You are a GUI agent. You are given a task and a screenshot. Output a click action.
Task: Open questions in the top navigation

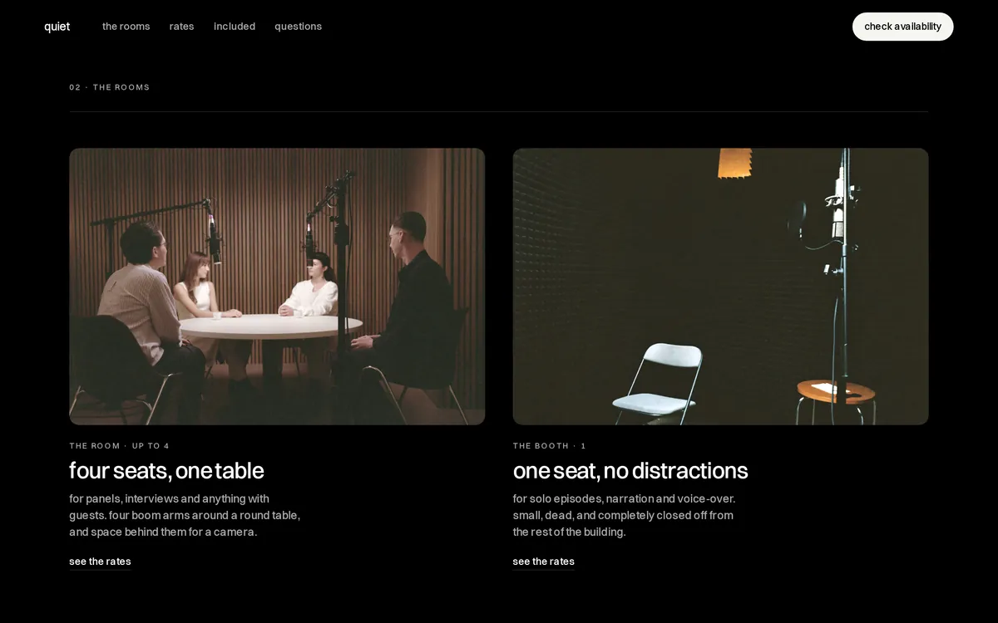(299, 27)
